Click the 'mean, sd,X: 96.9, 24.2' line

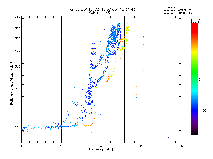pos(177,14)
